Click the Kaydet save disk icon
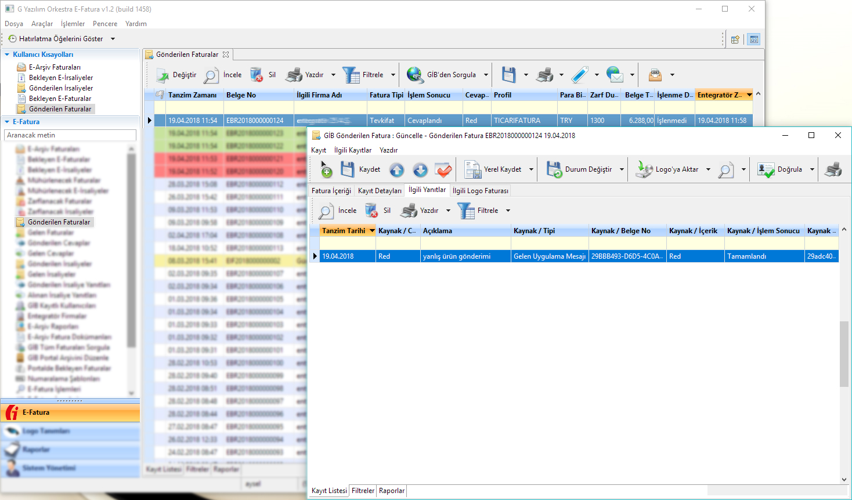 point(348,169)
